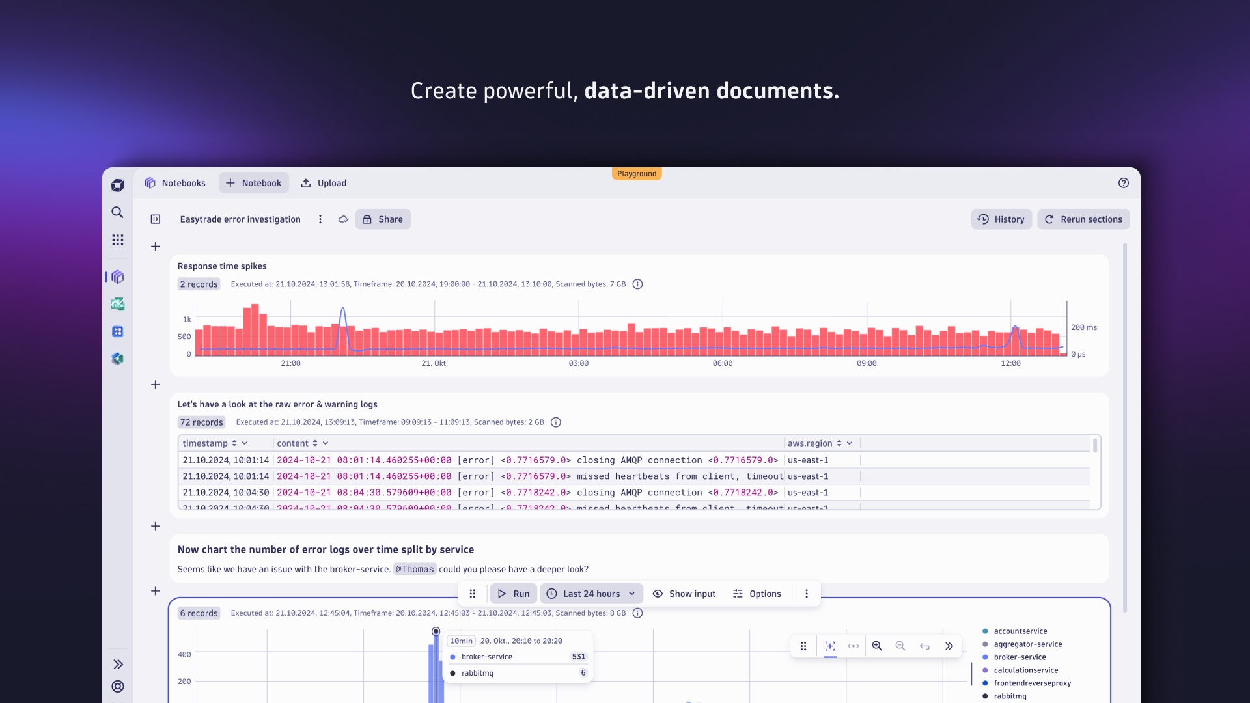
Task: Open the aws.region column menu chevron
Action: click(850, 443)
